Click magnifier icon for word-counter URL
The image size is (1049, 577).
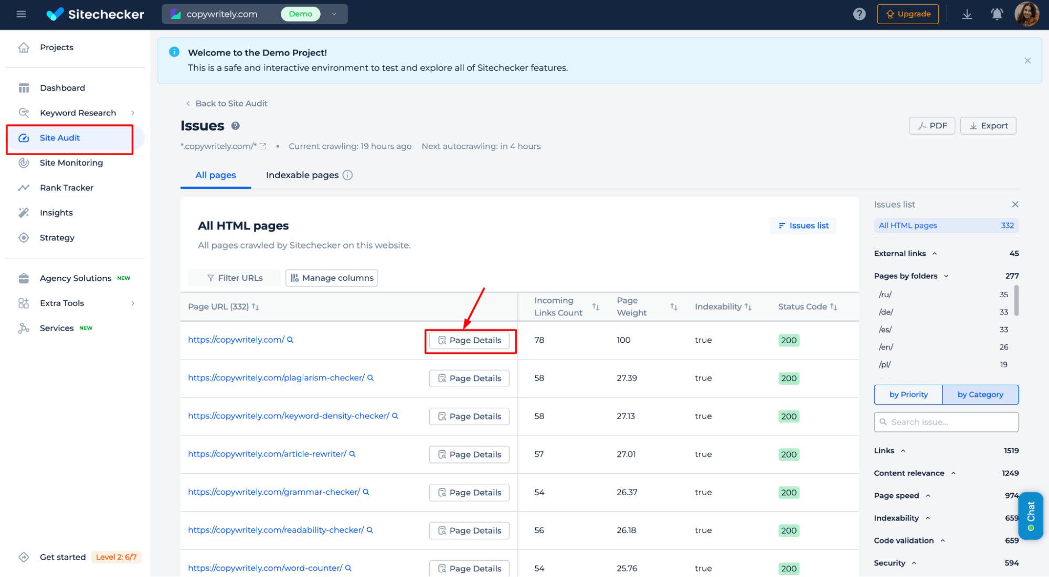point(348,568)
